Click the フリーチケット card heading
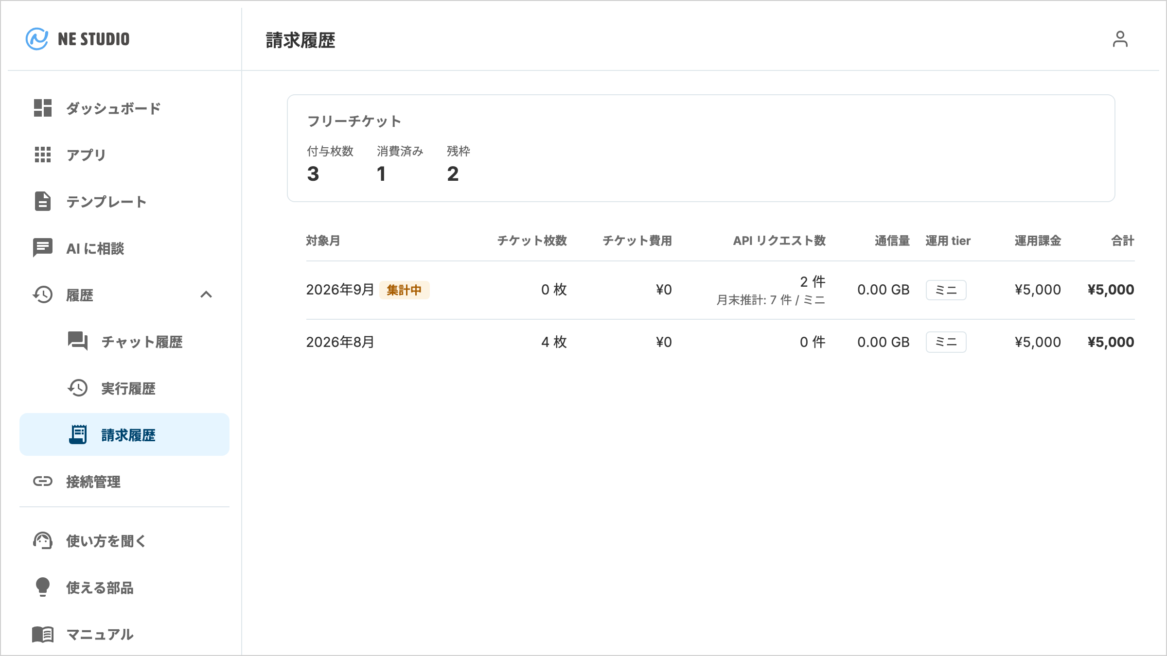1167x656 pixels. click(354, 121)
